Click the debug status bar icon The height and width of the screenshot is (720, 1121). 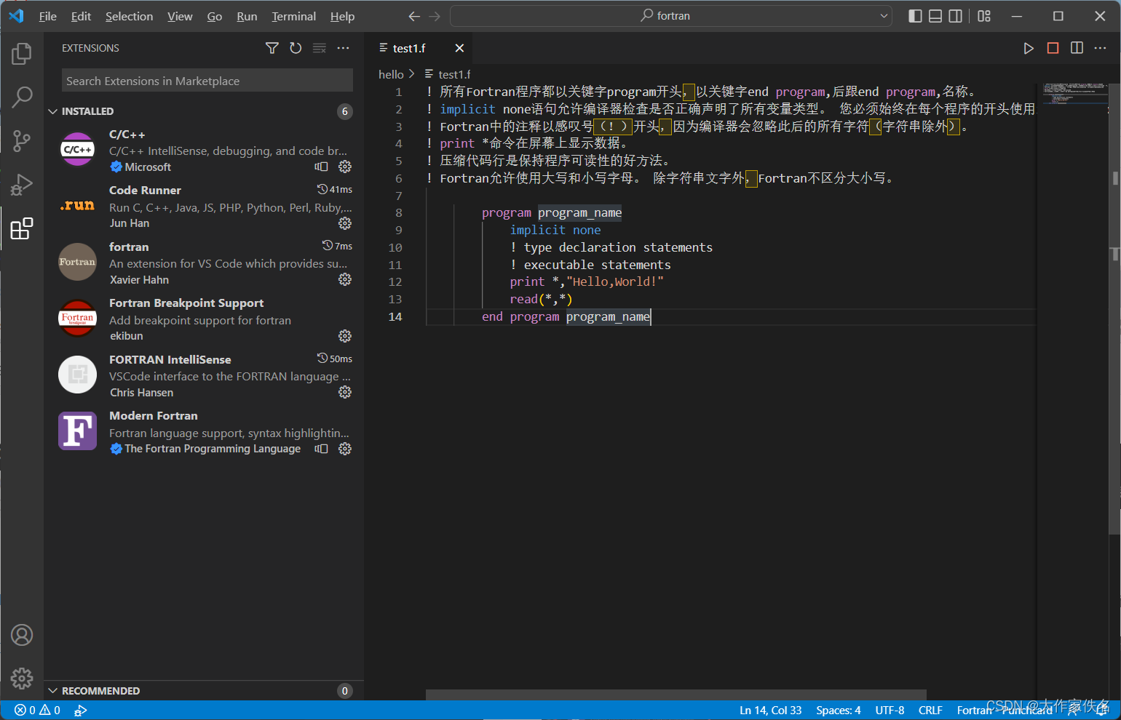(81, 711)
